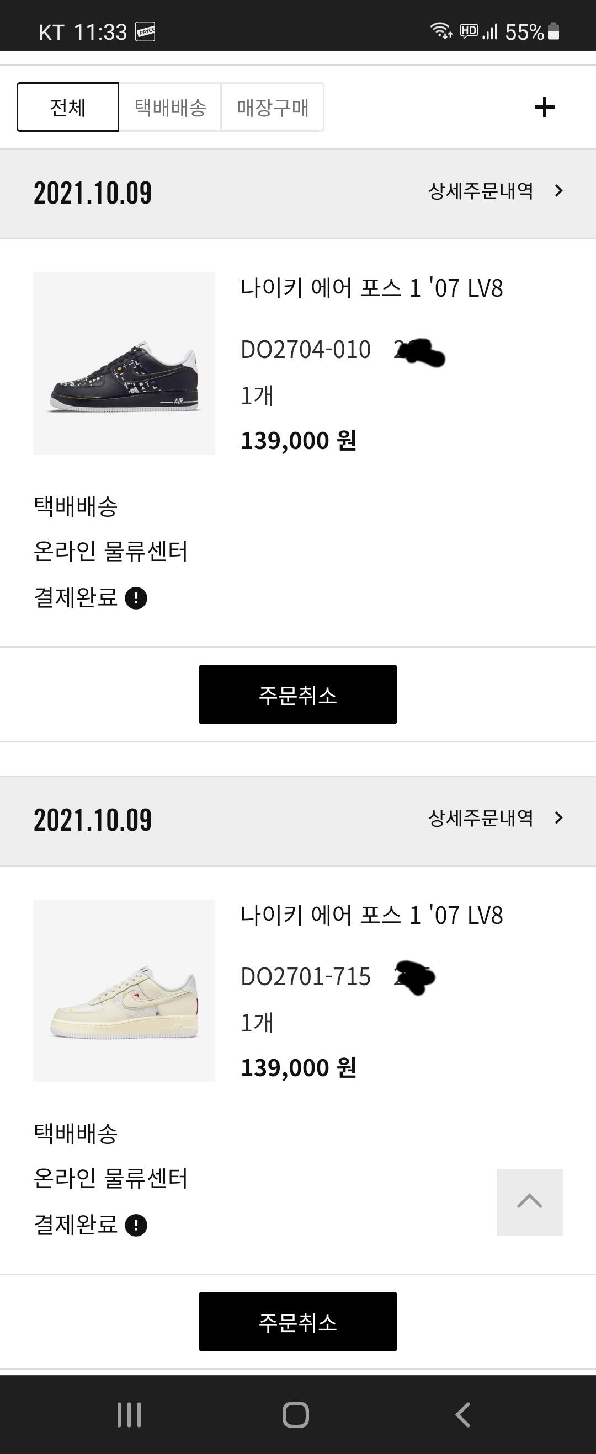The height and width of the screenshot is (1454, 596).
Task: Tap the battery indicator in status bar
Action: click(x=554, y=31)
